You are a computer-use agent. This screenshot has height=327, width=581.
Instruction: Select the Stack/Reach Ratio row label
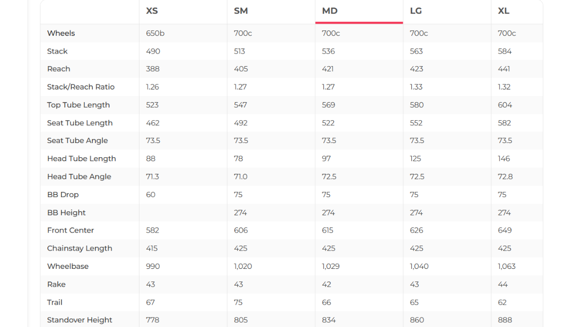click(81, 87)
